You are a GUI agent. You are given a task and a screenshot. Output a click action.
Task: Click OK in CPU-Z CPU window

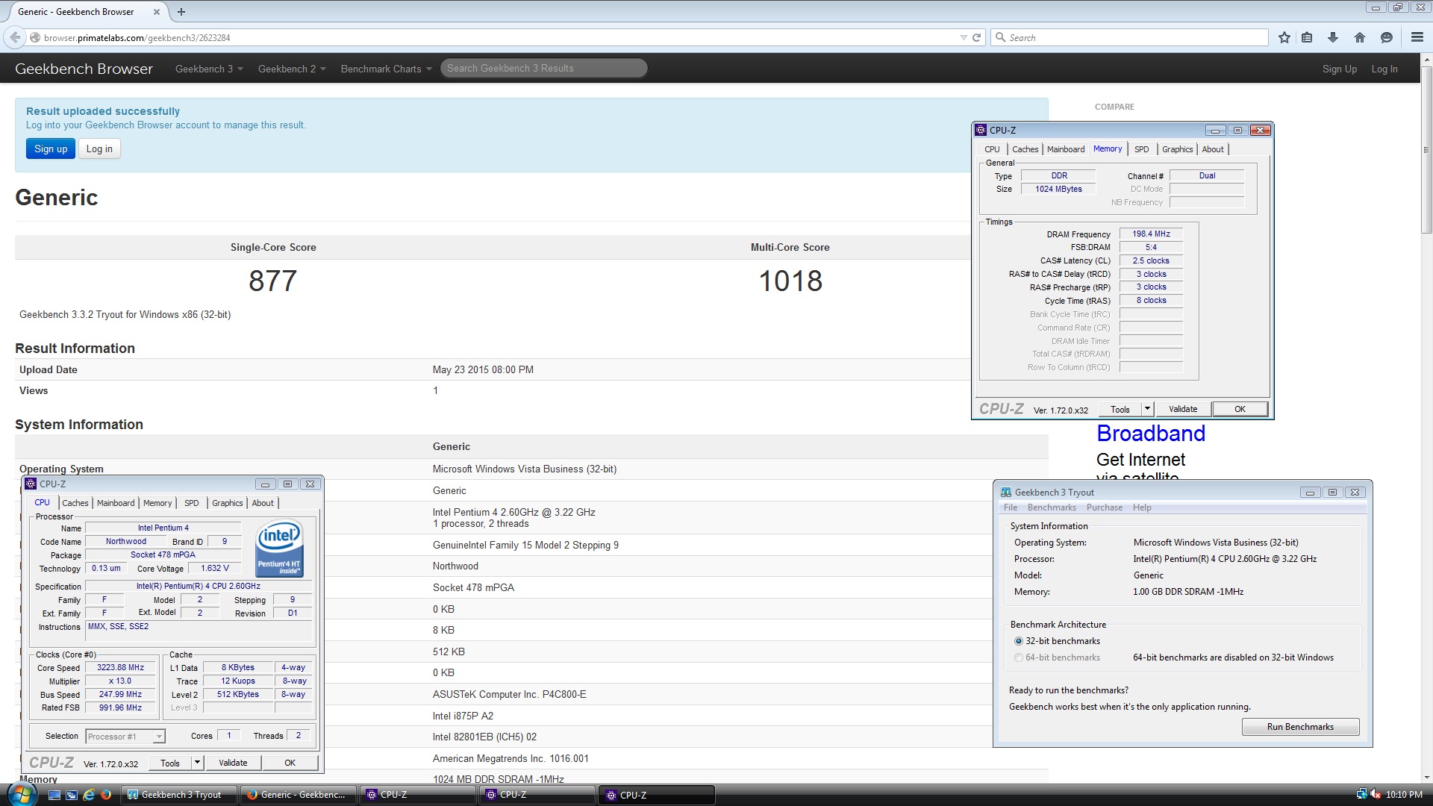[x=290, y=763]
